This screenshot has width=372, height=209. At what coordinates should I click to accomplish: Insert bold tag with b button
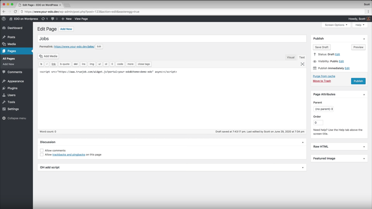tap(41, 64)
